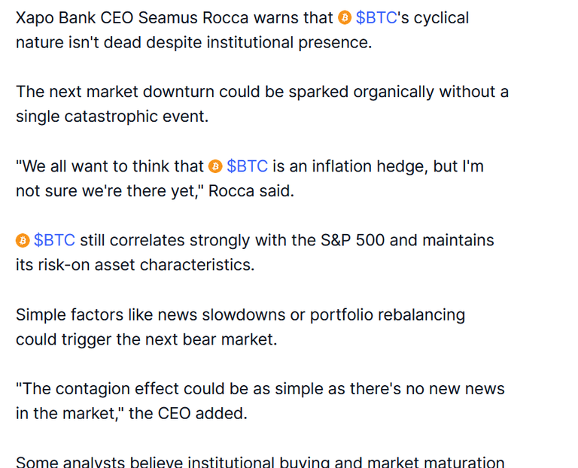The image size is (578, 468).
Task: Click the line "could trigger the next bear market."
Action: coord(146,339)
